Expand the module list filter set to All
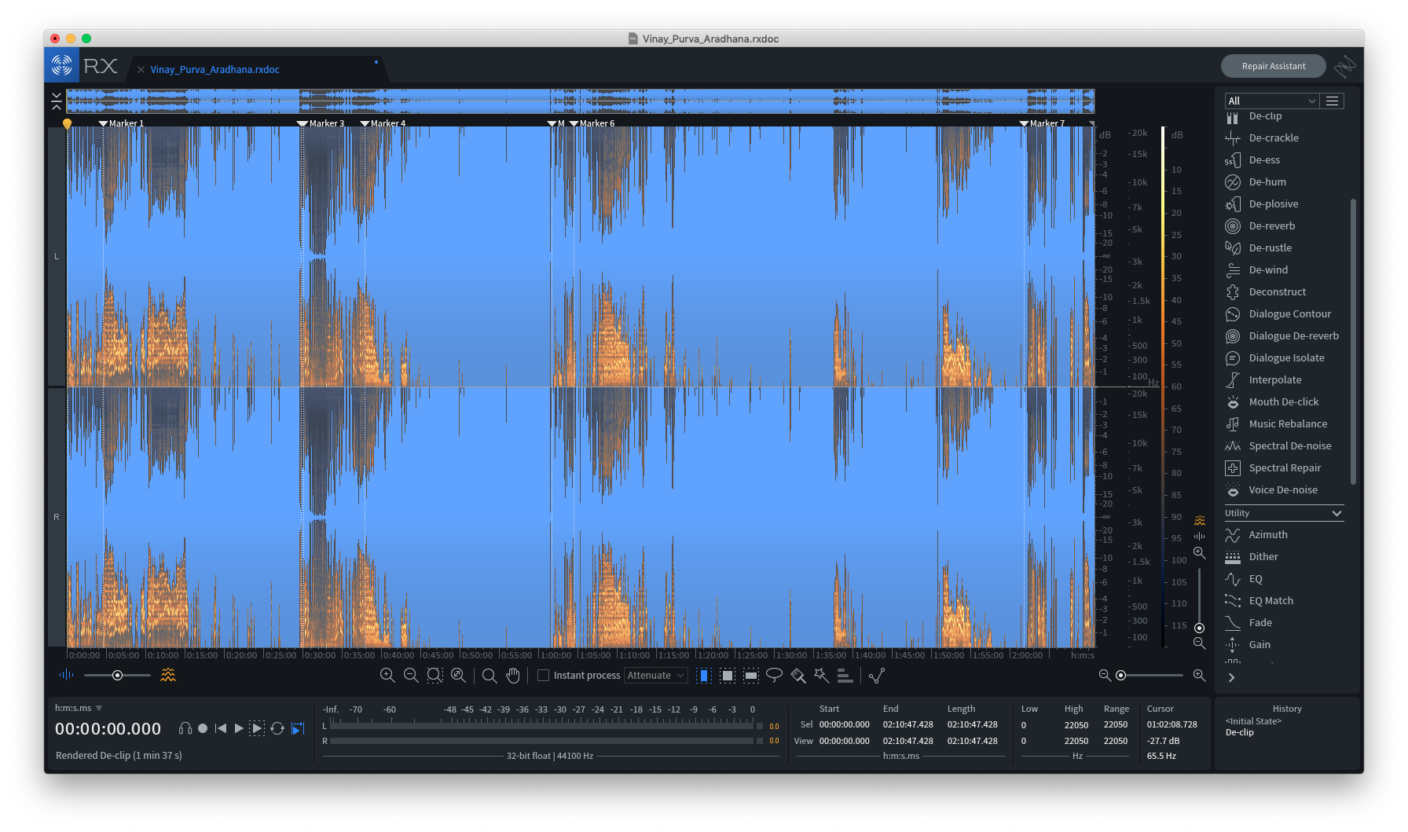Image resolution: width=1408 pixels, height=832 pixels. click(x=1270, y=100)
